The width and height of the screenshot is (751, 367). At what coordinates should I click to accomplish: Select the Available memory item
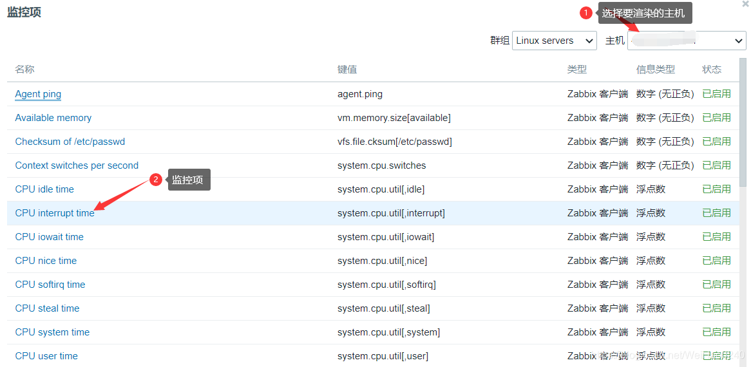[x=53, y=118]
